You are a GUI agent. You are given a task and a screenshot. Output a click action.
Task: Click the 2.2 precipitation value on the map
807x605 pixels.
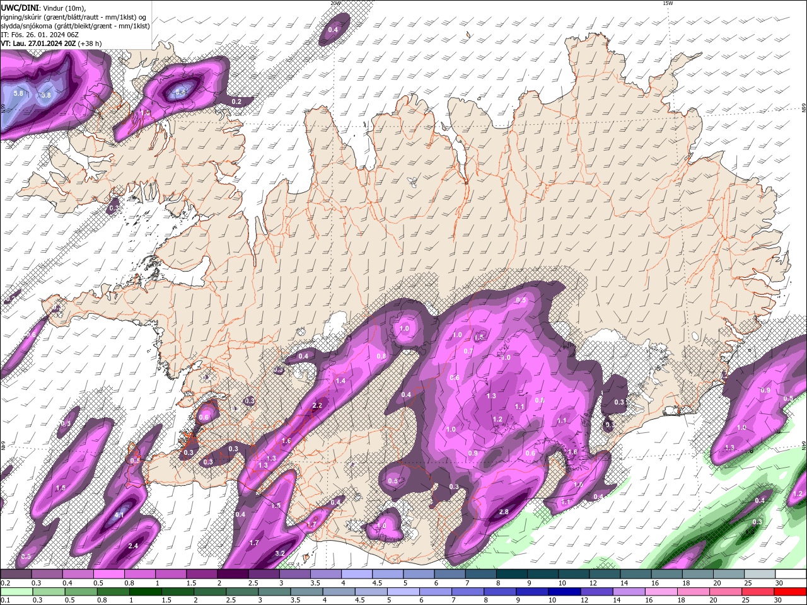tap(317, 405)
